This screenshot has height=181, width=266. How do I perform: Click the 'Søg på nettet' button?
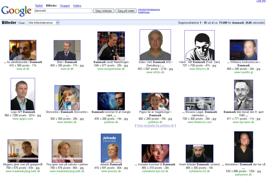(126, 11)
